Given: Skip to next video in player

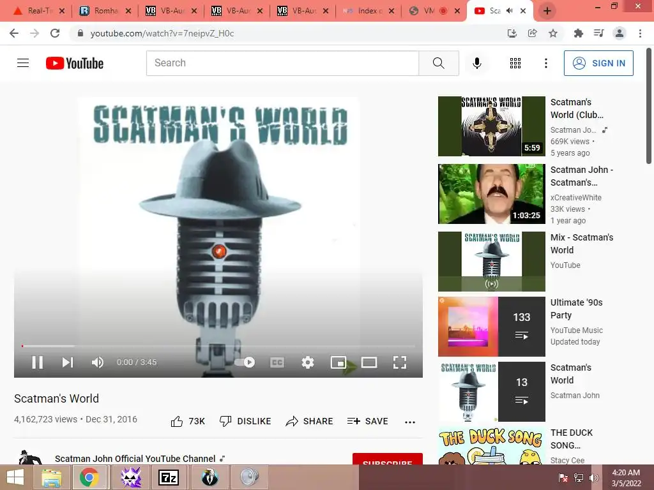Looking at the screenshot, I should pos(68,362).
